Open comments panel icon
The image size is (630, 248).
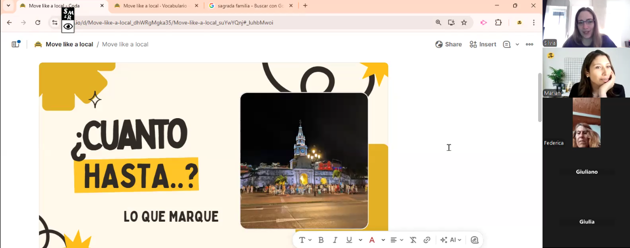507,44
